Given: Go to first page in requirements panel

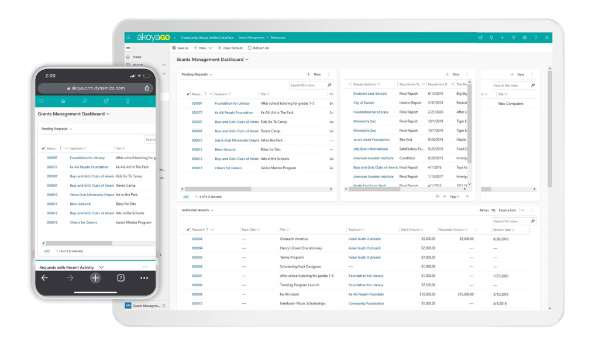Looking at the screenshot, I should coord(438,197).
